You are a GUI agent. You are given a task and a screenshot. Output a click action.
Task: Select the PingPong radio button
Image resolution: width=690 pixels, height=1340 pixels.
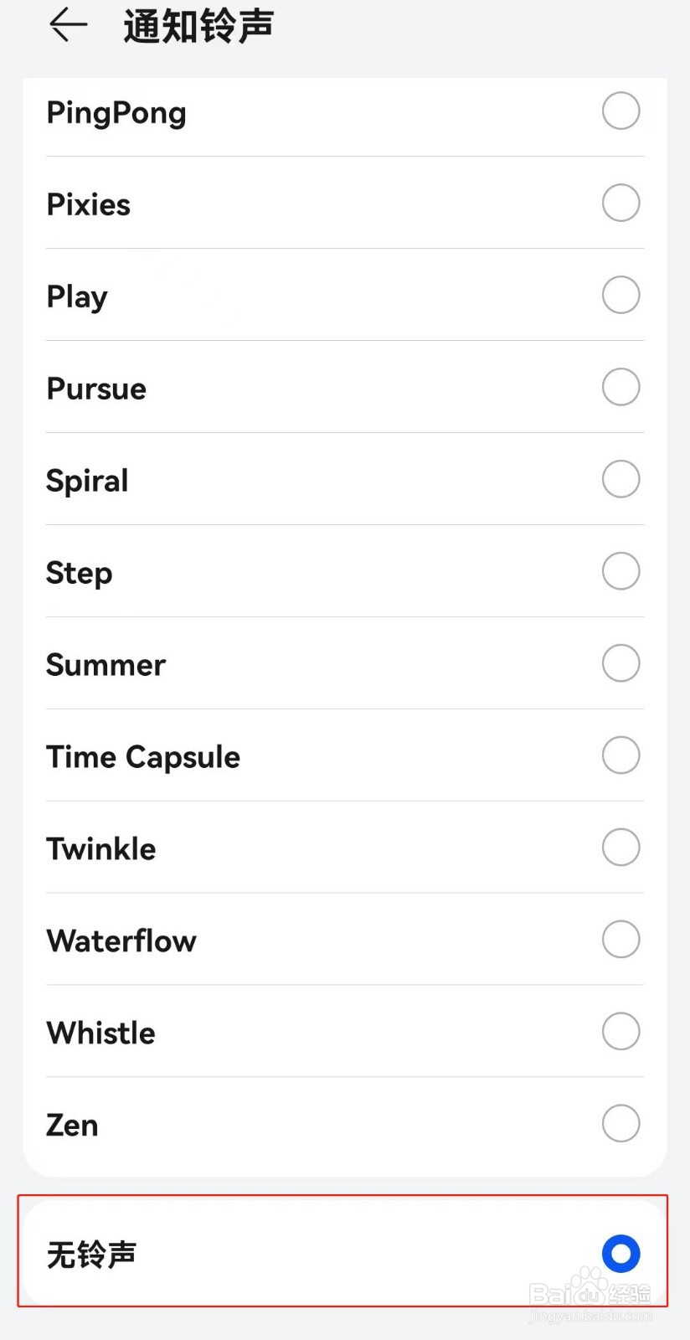pyautogui.click(x=620, y=111)
